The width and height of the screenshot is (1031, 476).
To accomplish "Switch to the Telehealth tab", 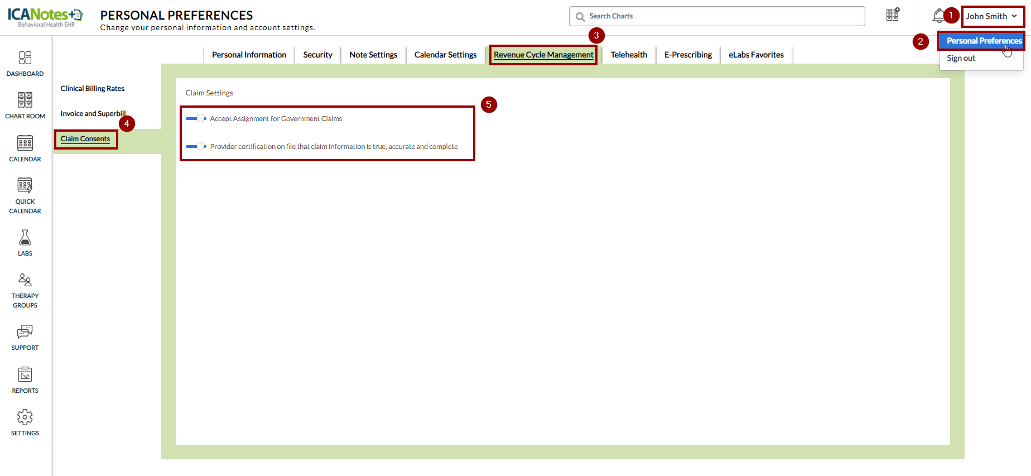I will tap(629, 55).
